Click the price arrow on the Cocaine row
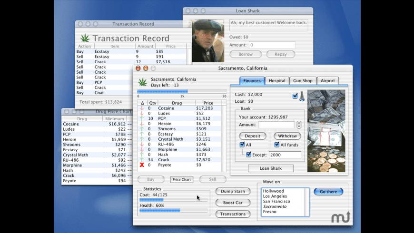Viewport: 414px width, 233px height. coord(142,108)
